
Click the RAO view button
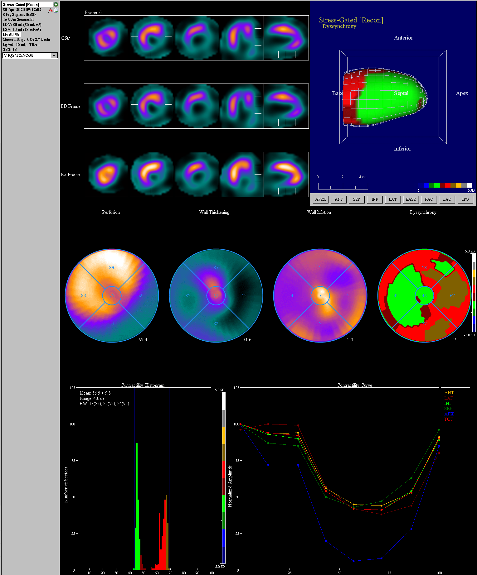click(x=429, y=199)
